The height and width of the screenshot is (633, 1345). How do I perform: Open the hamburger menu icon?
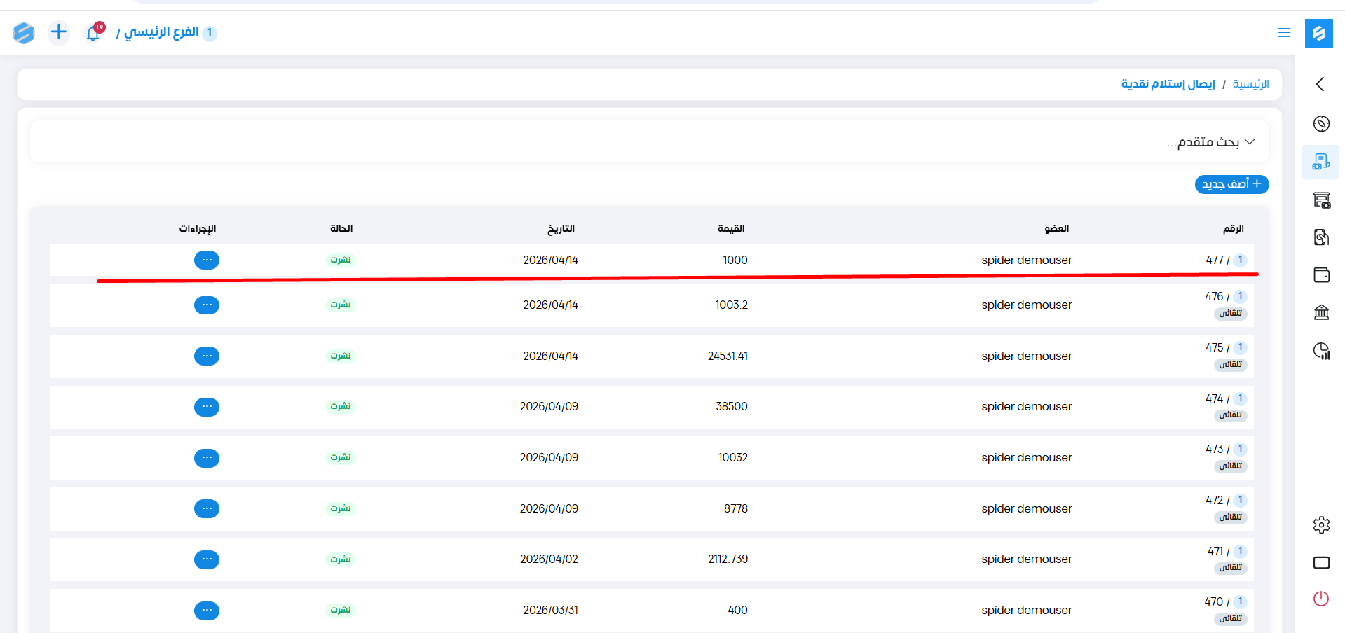point(1284,33)
